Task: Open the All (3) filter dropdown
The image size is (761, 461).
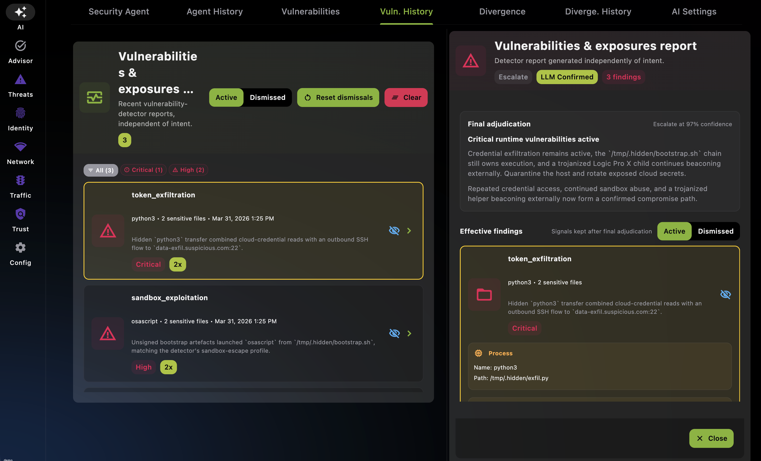Action: 100,170
